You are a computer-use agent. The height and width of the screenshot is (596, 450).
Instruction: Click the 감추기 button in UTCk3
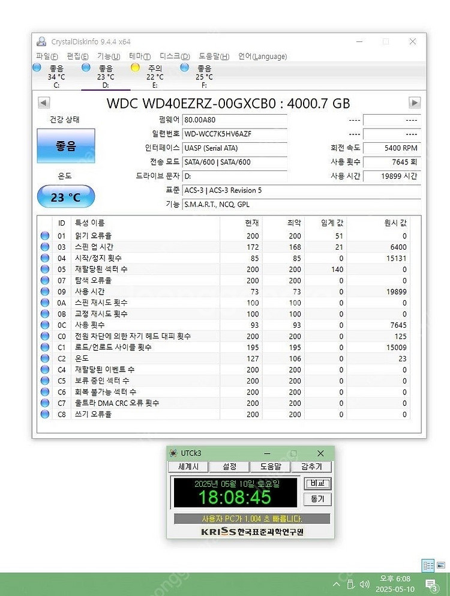[311, 466]
